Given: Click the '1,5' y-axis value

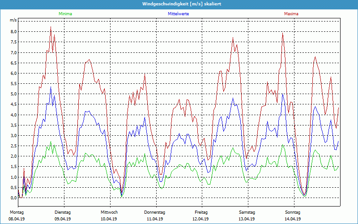Looking at the screenshot, I should [14, 167].
